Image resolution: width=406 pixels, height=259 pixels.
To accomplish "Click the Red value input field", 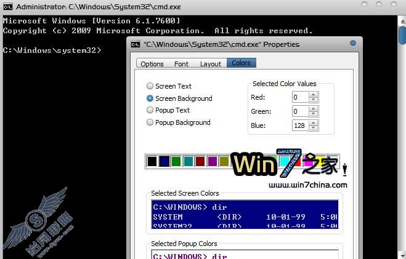I will point(300,97).
